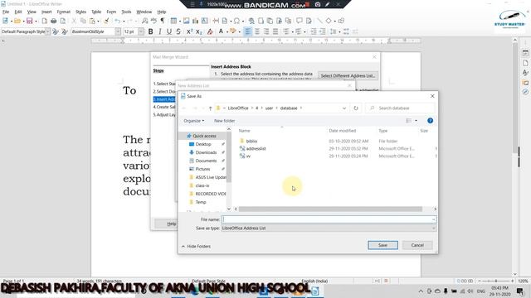Open the Tools menu
Image resolution: width=531 pixels, height=298 pixels.
(126, 12)
